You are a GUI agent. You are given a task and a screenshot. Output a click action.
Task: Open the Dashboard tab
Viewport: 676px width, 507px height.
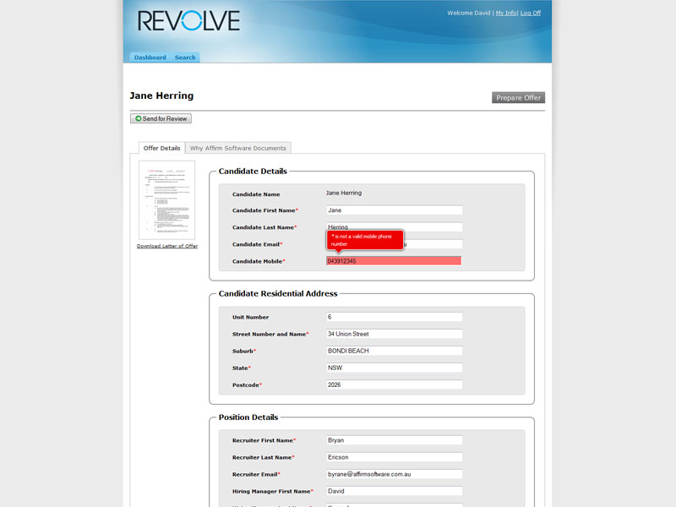(x=150, y=57)
